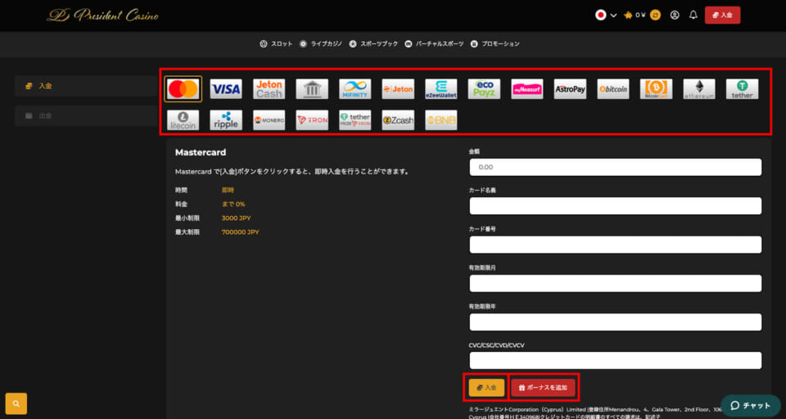Choose ecoPayz payment option
Screen dimensions: 786x419
(484, 89)
